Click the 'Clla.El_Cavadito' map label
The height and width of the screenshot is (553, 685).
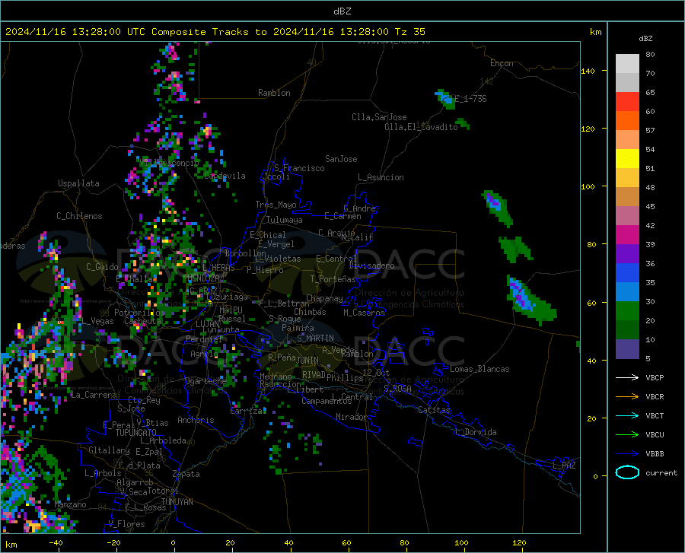(x=421, y=127)
